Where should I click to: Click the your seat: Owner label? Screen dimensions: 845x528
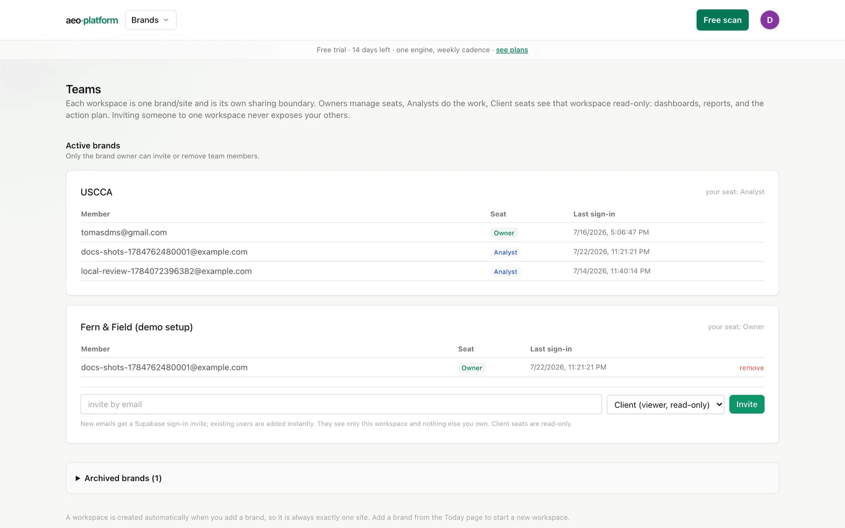[736, 327]
